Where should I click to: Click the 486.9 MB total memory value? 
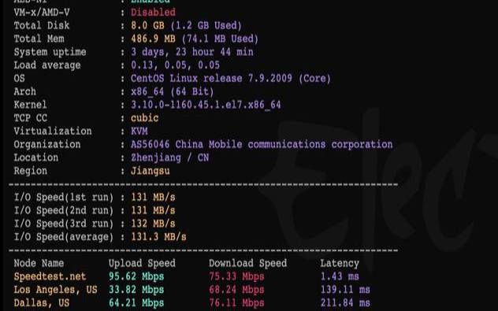(x=153, y=39)
